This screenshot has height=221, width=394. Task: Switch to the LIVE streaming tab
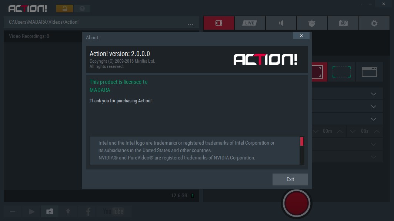(x=250, y=23)
